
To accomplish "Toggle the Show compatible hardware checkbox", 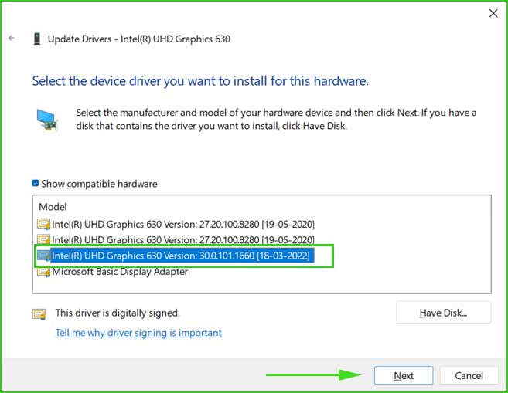I will pos(36,184).
